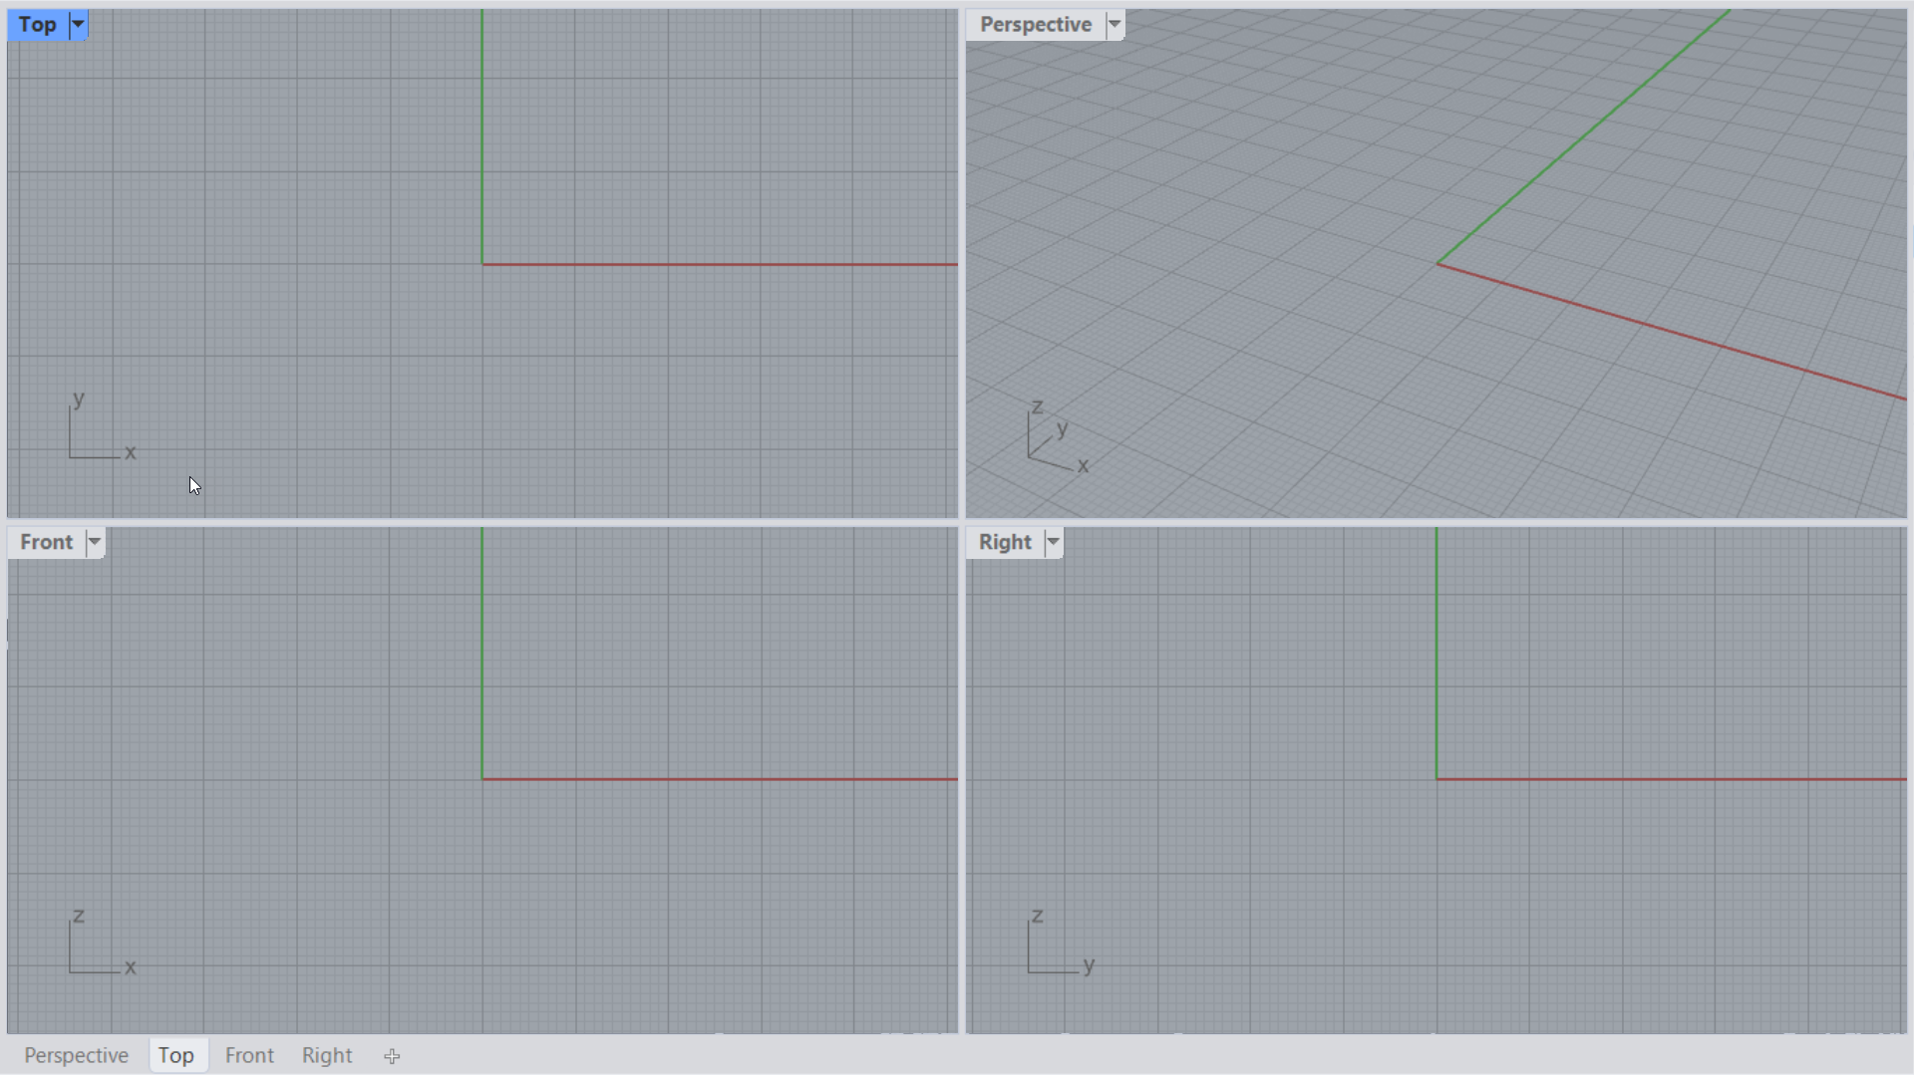Click the grid origin in the Right viewport
Screen dimensions: 1914x1075
pos(1436,778)
